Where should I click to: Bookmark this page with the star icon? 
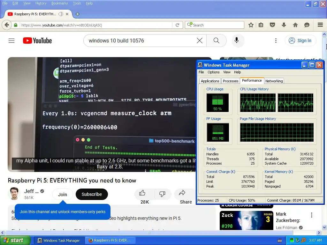[251, 25]
